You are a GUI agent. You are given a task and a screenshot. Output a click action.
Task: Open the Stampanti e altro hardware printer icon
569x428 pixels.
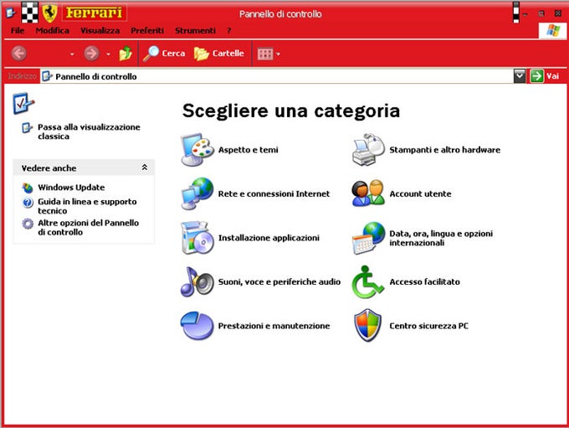[x=368, y=150]
